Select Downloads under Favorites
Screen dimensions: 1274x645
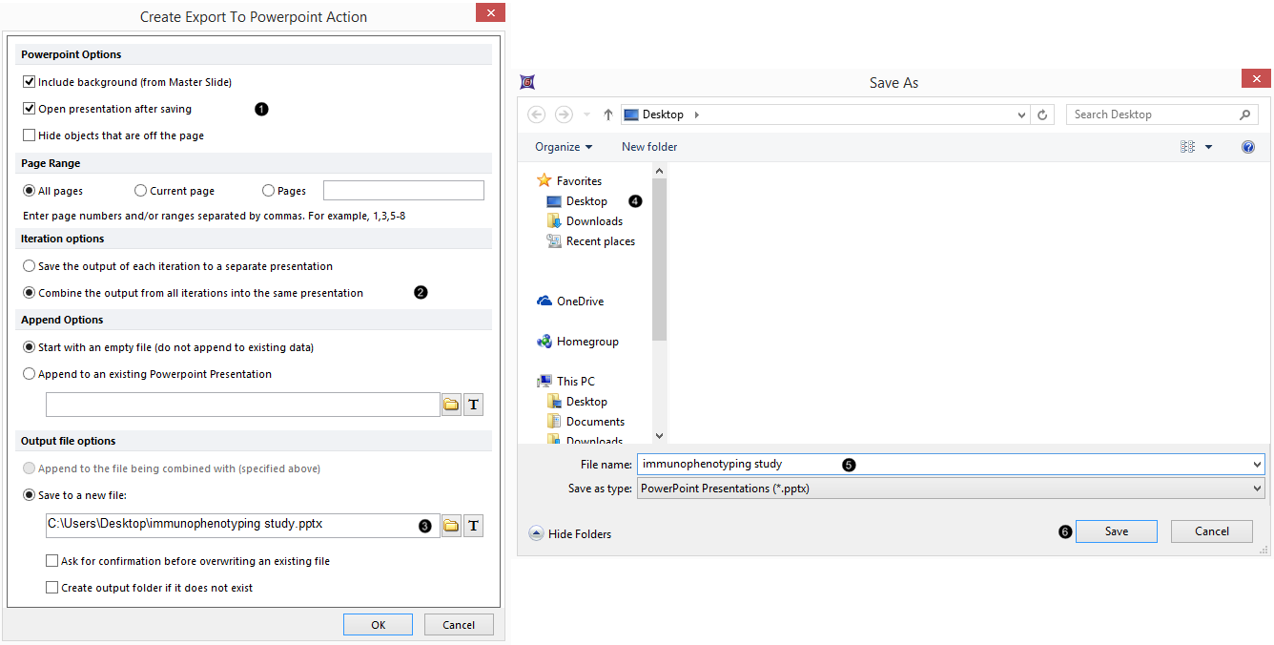tap(593, 221)
